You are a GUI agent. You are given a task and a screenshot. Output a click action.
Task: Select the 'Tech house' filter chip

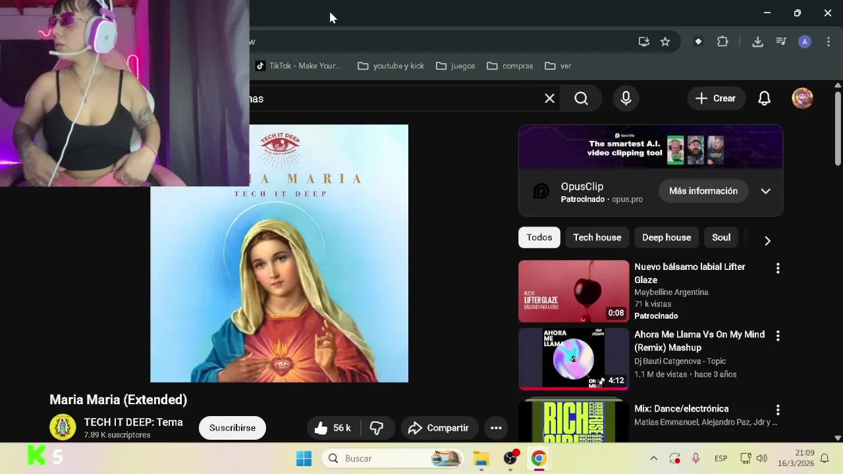(x=597, y=238)
